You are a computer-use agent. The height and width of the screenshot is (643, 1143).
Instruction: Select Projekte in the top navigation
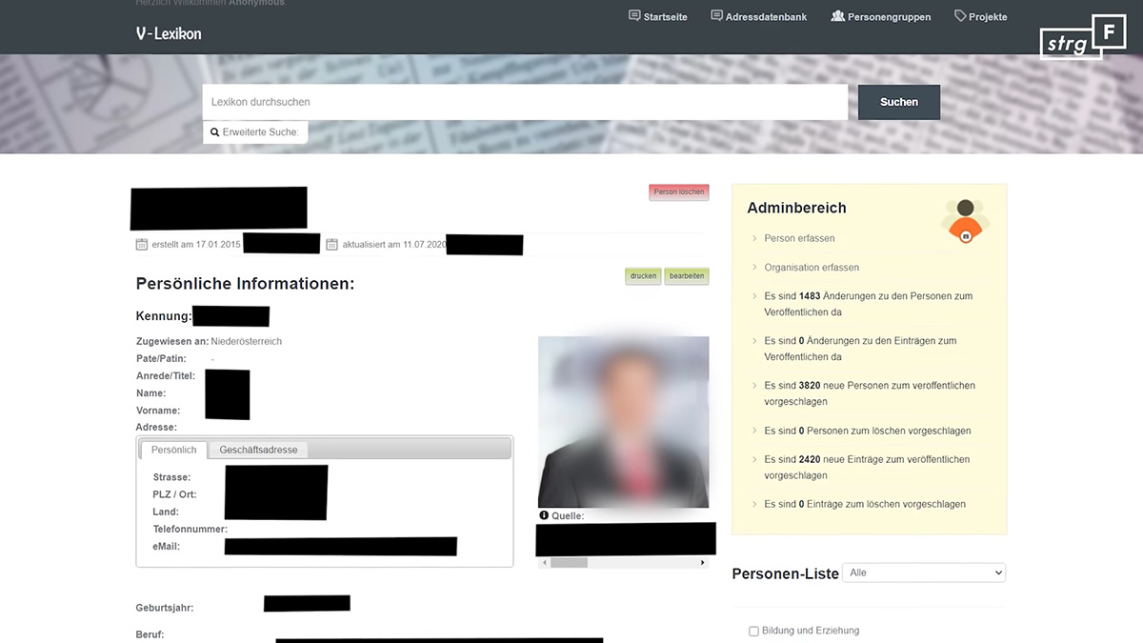coord(981,16)
